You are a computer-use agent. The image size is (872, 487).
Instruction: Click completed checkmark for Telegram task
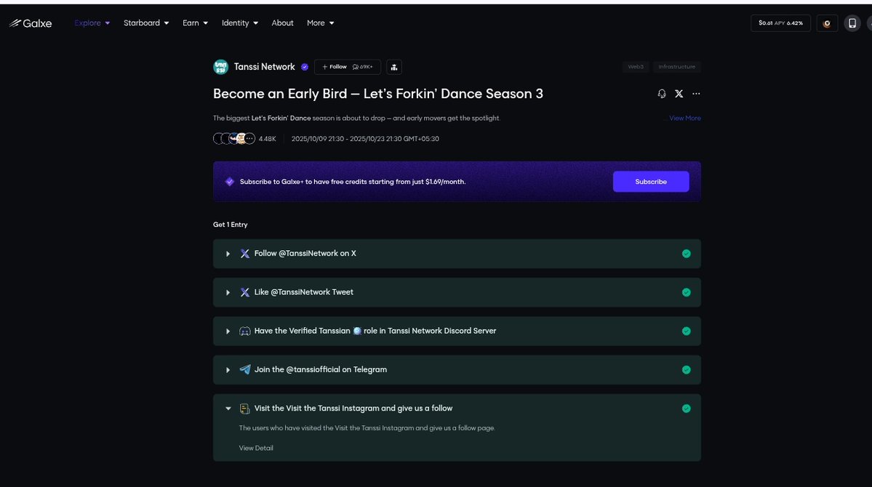[687, 370]
